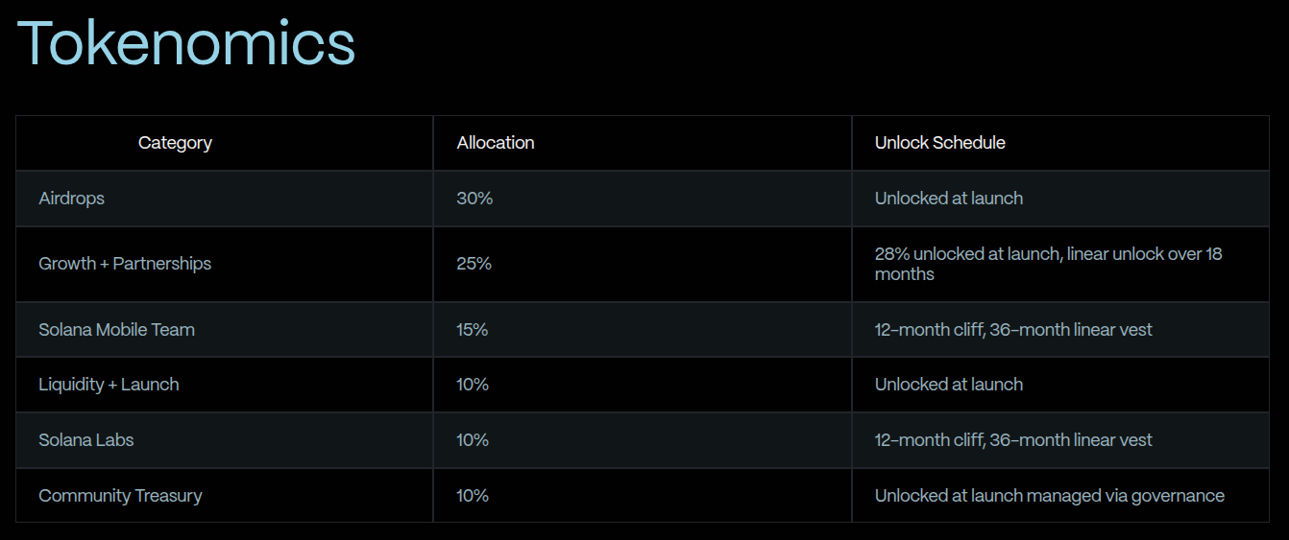Viewport: 1289px width, 540px height.
Task: Select the Community Treasury cell
Action: click(120, 496)
